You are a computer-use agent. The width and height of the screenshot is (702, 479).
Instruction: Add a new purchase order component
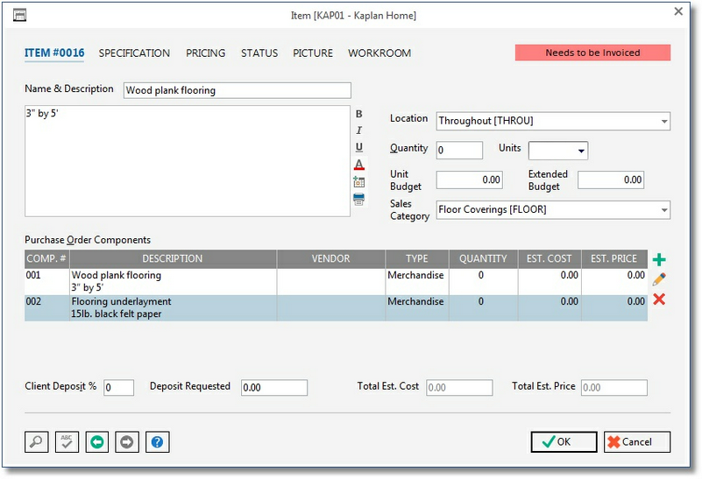click(659, 259)
